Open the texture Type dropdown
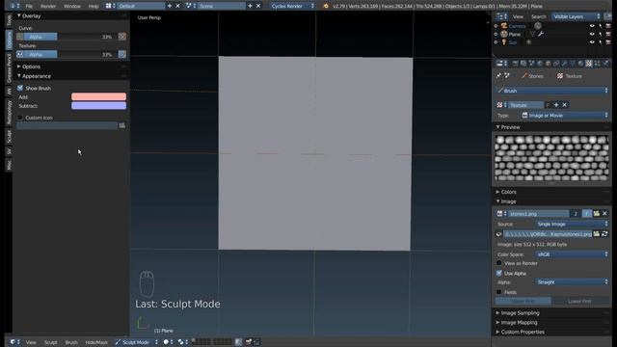This screenshot has width=617, height=347. click(565, 116)
